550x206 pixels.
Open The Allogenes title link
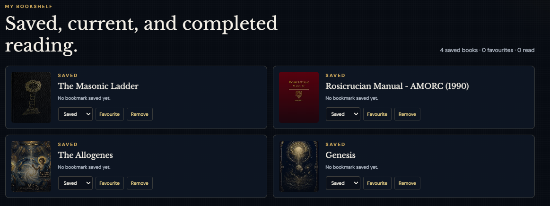tap(85, 155)
